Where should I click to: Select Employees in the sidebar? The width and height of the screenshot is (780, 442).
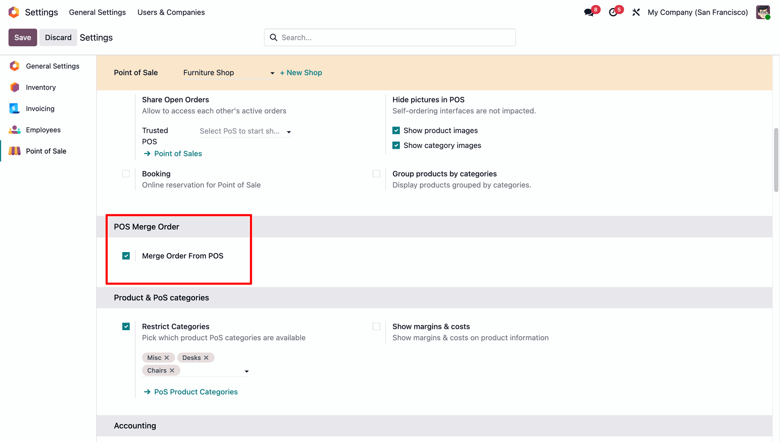point(43,130)
